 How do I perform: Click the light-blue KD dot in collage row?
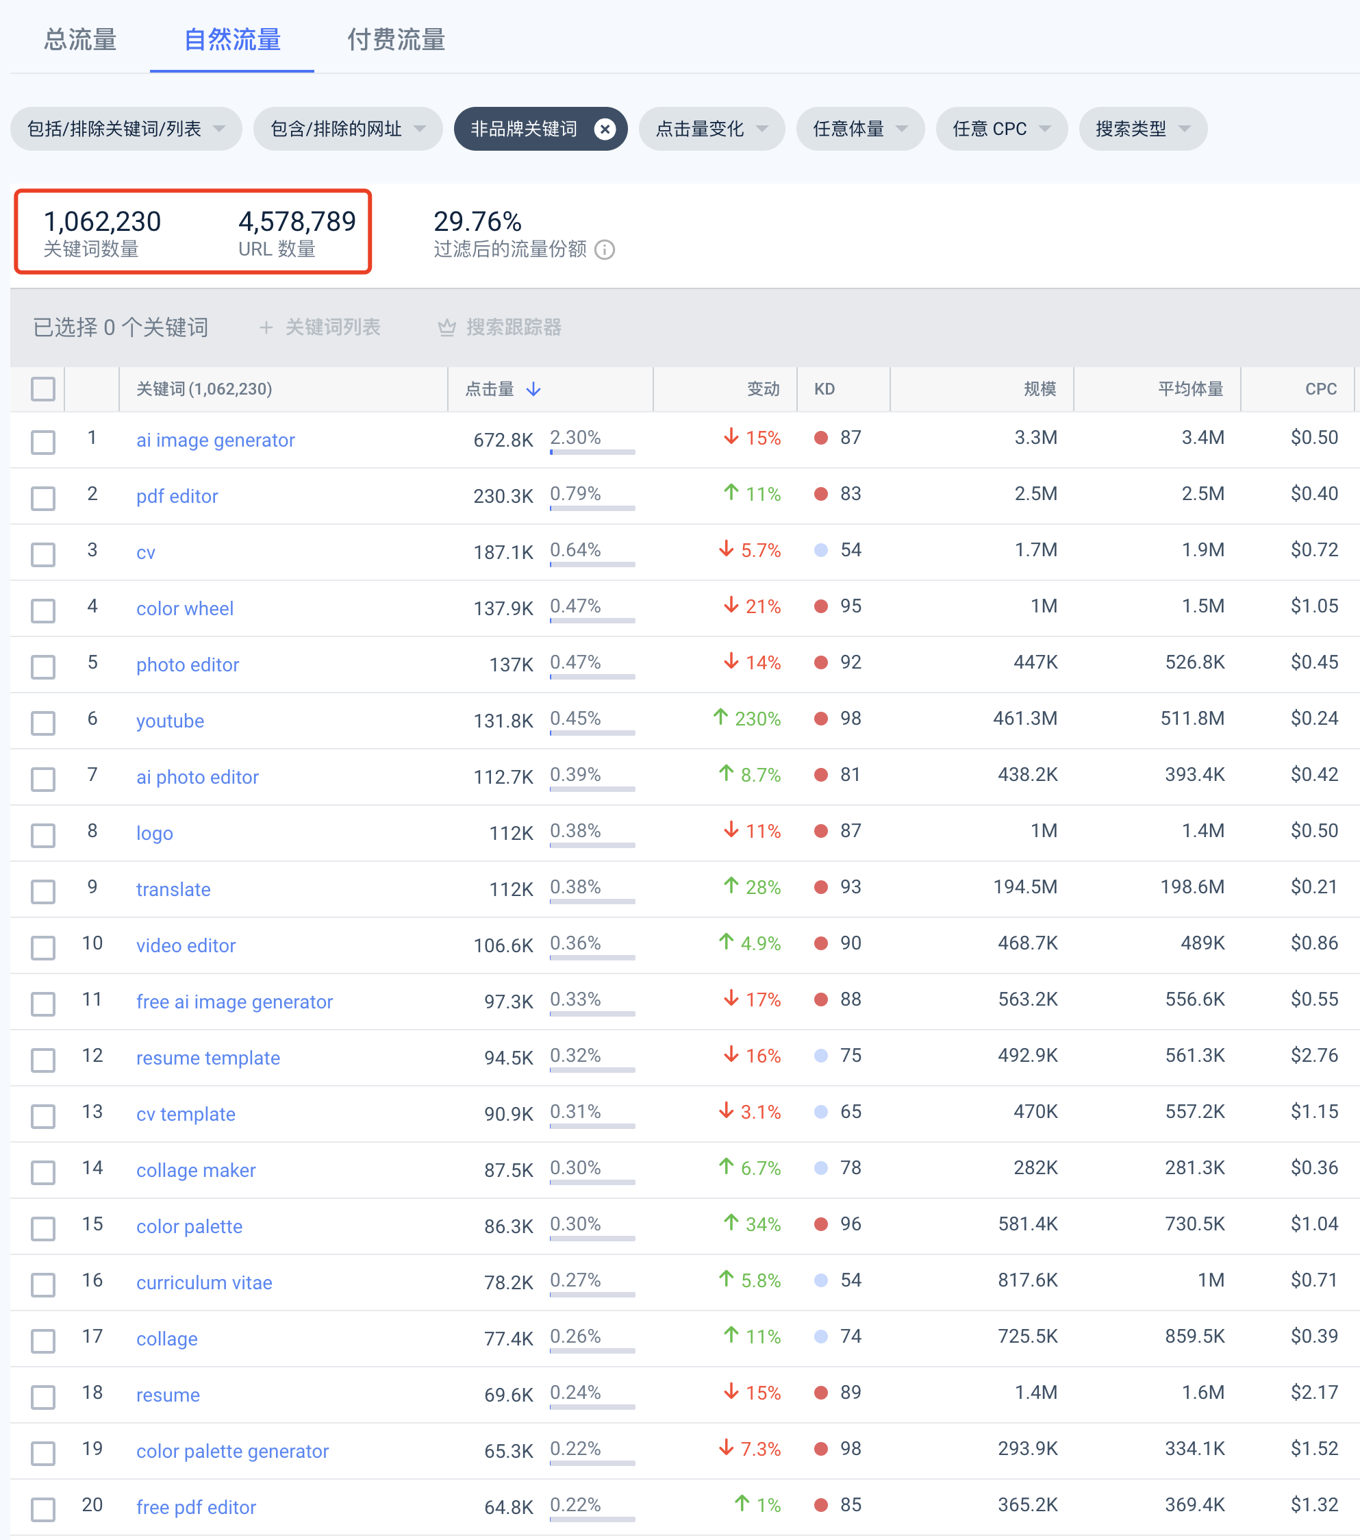(822, 1337)
